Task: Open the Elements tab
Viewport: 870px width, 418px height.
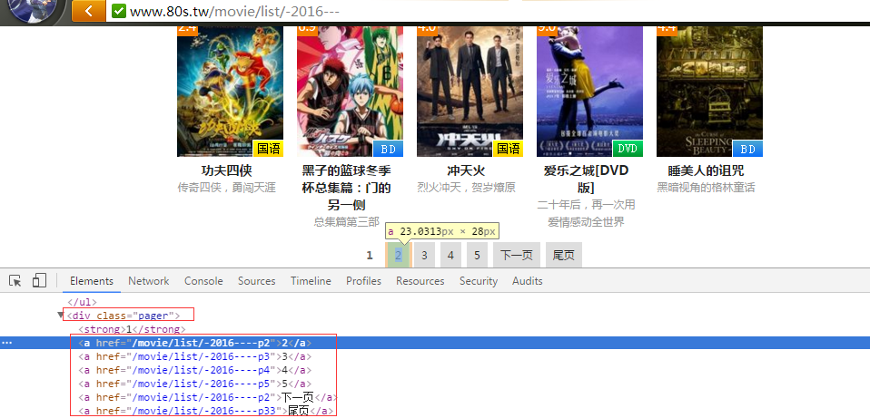Action: [x=92, y=281]
